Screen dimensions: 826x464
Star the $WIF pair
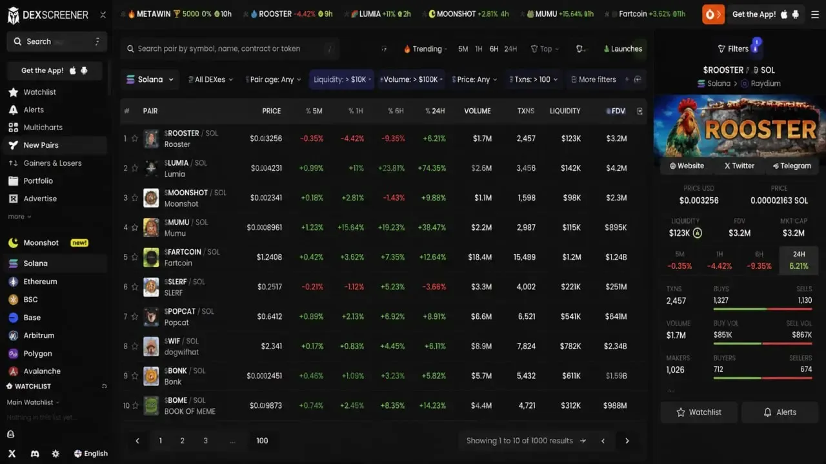(135, 346)
